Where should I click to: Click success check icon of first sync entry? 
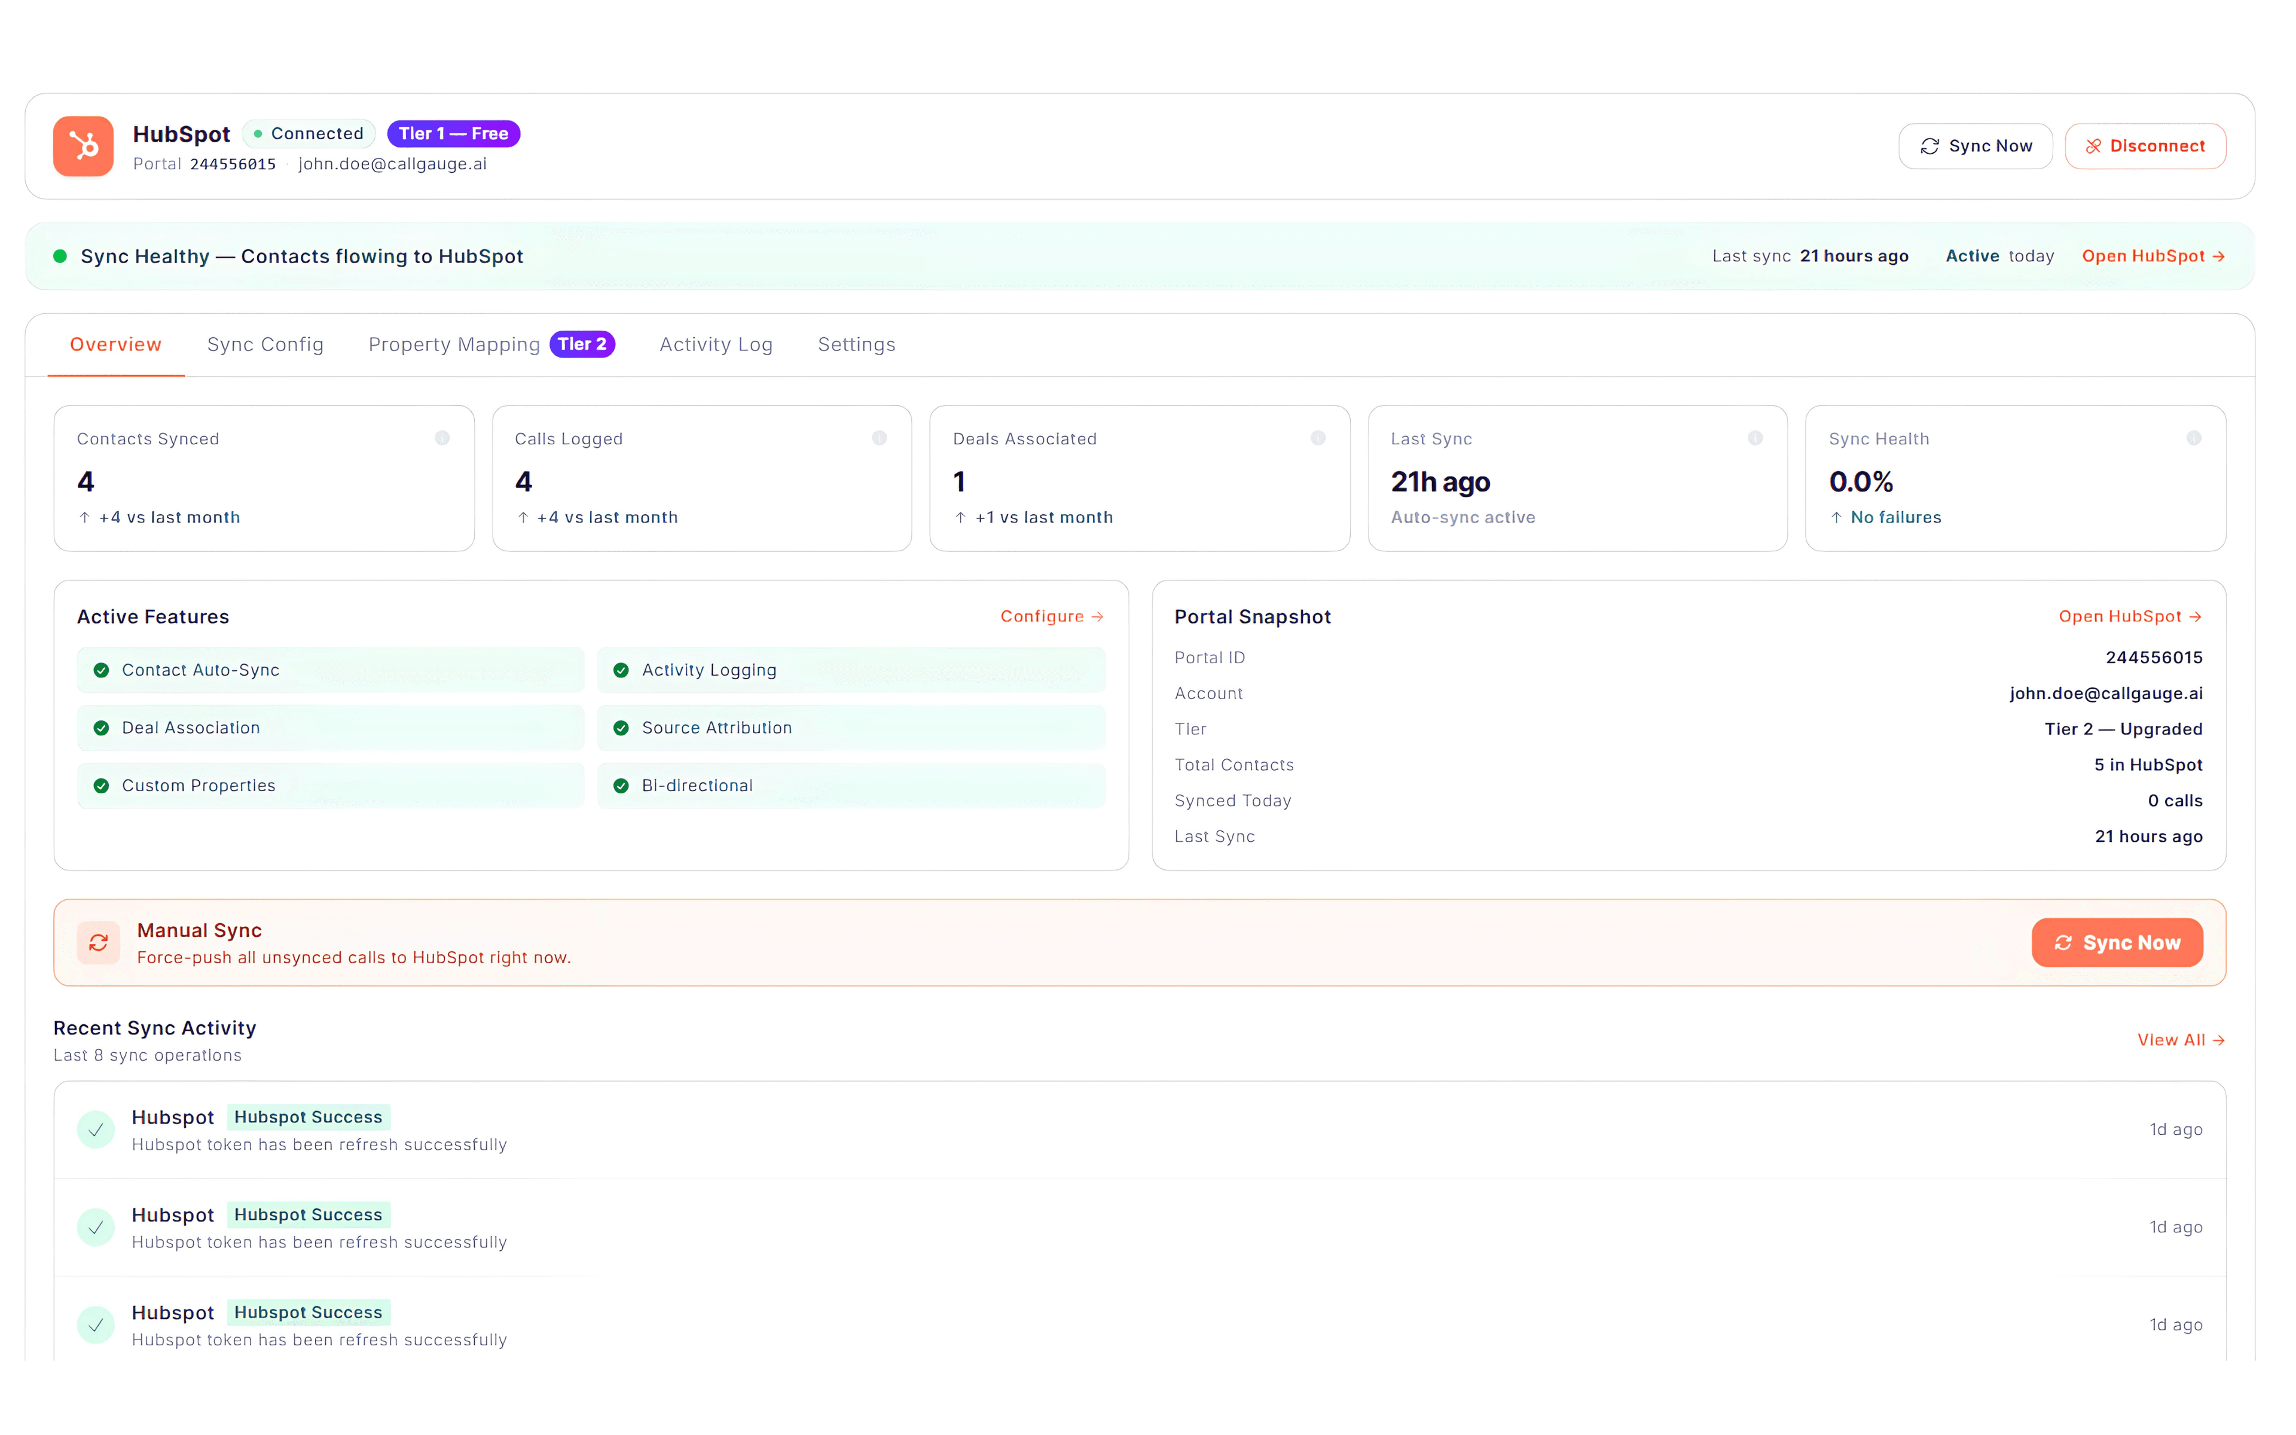coord(96,1129)
